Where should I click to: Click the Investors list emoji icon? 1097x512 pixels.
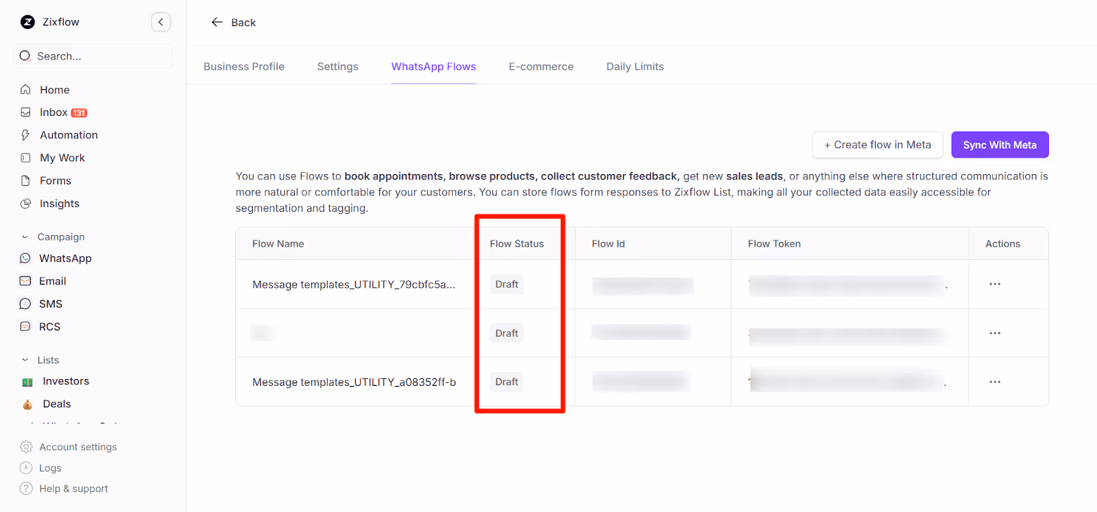pos(27,382)
